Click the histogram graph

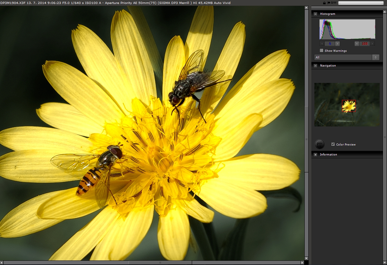click(x=347, y=29)
